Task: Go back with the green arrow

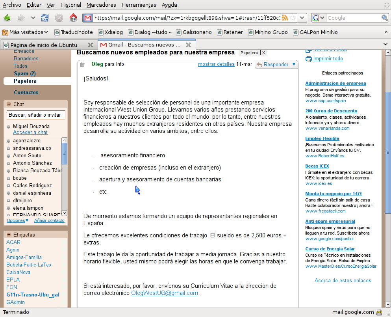Action: (7, 18)
